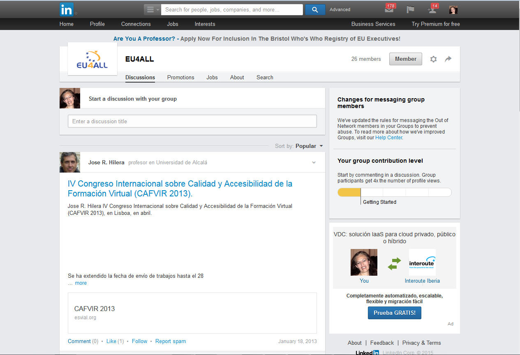The height and width of the screenshot is (355, 520).
Task: Open the group's About tab
Action: point(237,77)
